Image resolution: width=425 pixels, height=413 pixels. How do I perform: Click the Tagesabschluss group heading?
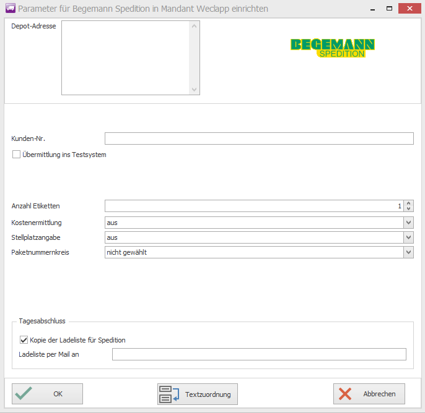coord(42,321)
